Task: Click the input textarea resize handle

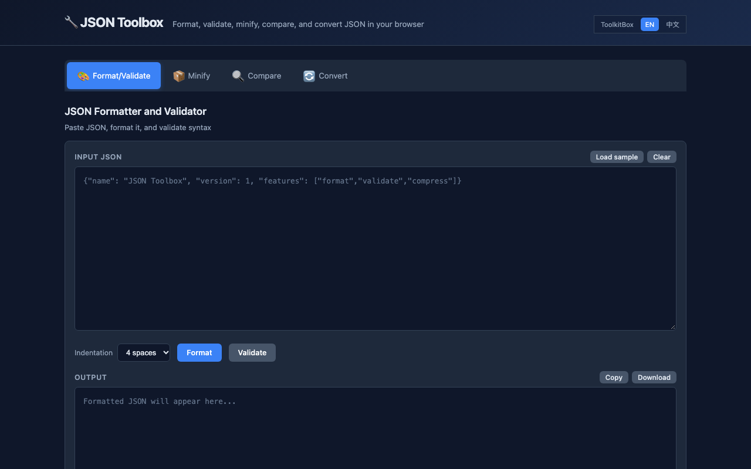Action: point(672,327)
